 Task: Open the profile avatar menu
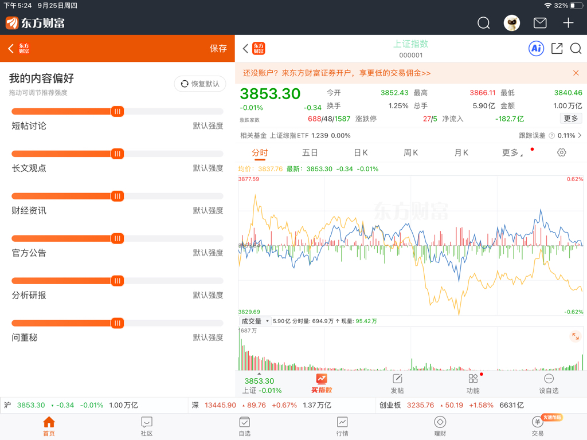coord(512,23)
